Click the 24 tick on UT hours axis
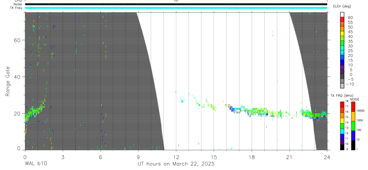This screenshot has width=368, height=170. (327, 157)
